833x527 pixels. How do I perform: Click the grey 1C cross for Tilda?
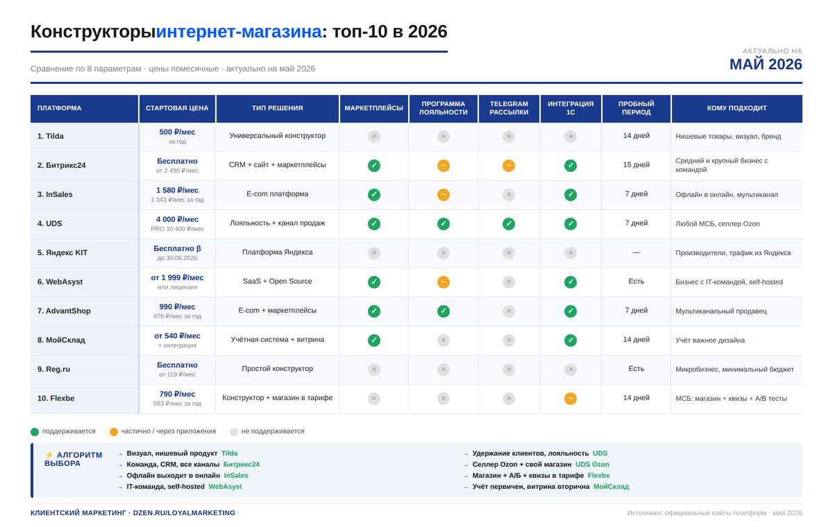[x=571, y=137]
